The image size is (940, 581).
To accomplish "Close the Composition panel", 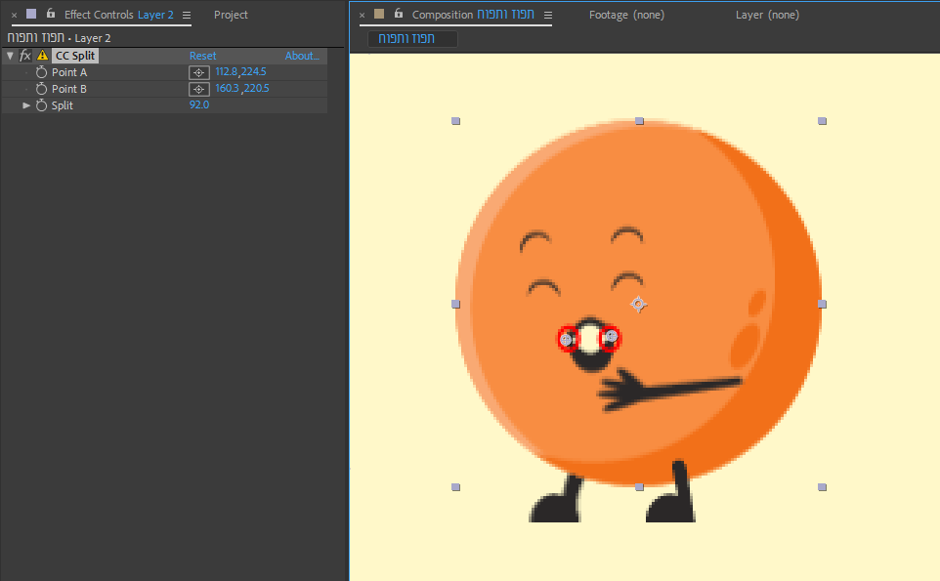I will 363,15.
